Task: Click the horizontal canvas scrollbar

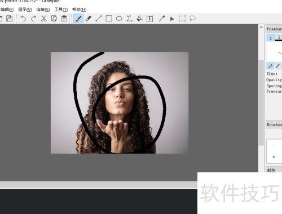Action: [x=99, y=185]
